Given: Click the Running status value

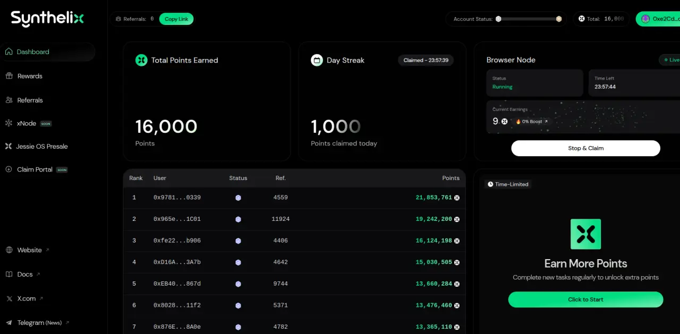Looking at the screenshot, I should click(x=503, y=87).
